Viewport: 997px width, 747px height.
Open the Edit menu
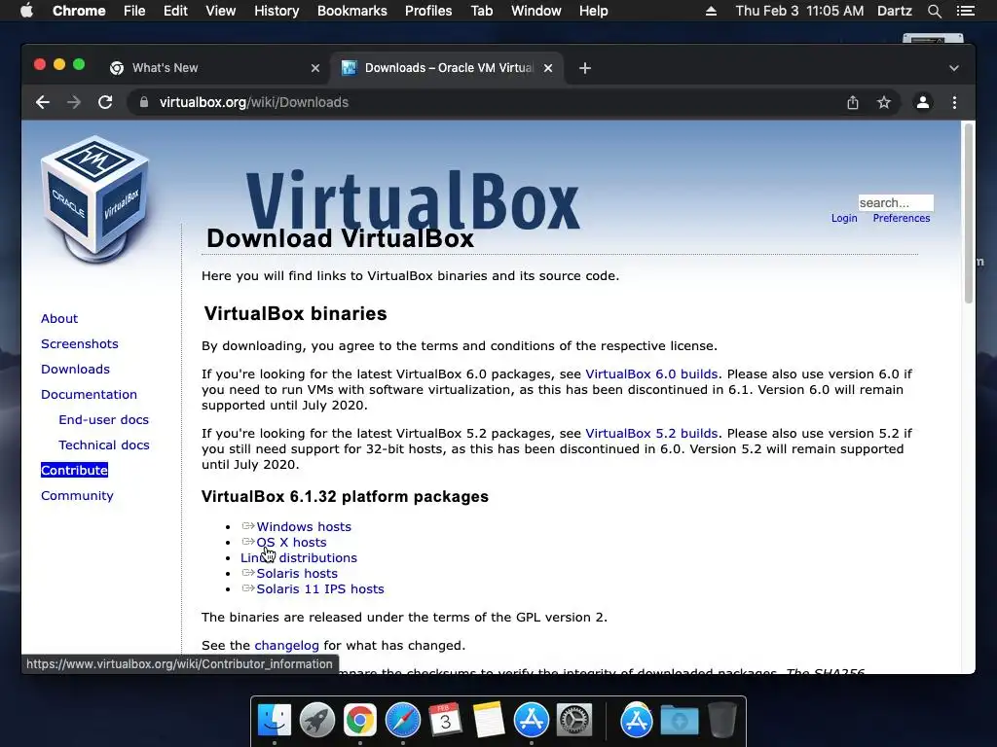pyautogui.click(x=175, y=11)
